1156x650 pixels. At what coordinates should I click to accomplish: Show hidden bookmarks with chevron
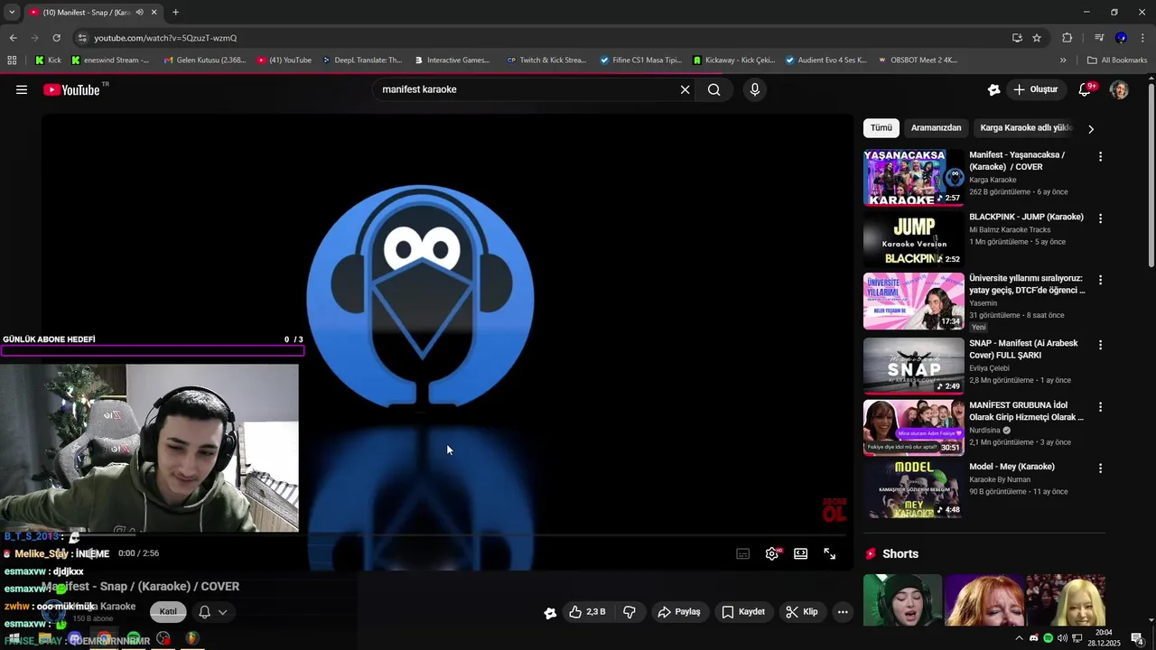(x=1063, y=60)
